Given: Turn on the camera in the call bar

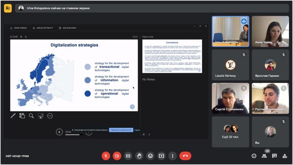Looking at the screenshot, I should pos(117,156).
